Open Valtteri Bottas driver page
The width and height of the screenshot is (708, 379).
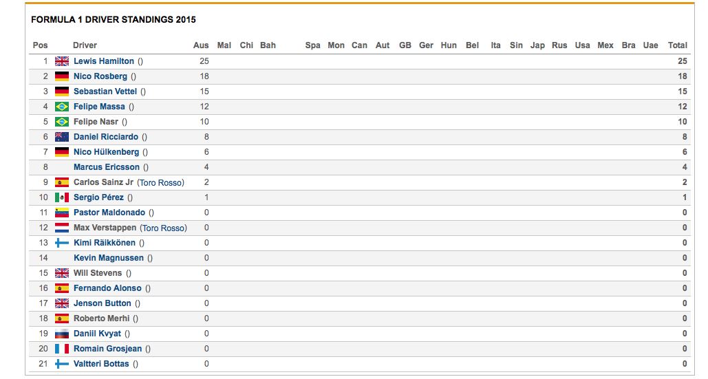click(101, 364)
